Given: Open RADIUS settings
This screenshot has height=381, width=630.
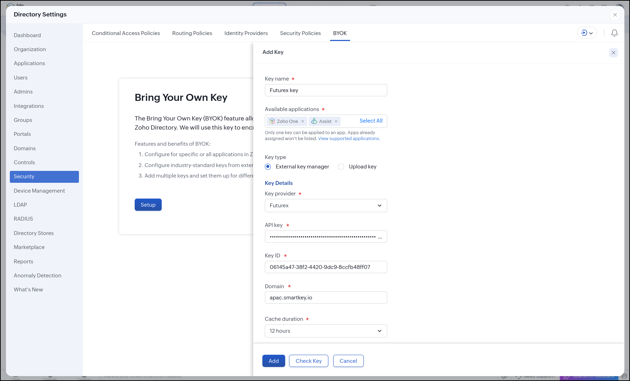Looking at the screenshot, I should [44, 219].
